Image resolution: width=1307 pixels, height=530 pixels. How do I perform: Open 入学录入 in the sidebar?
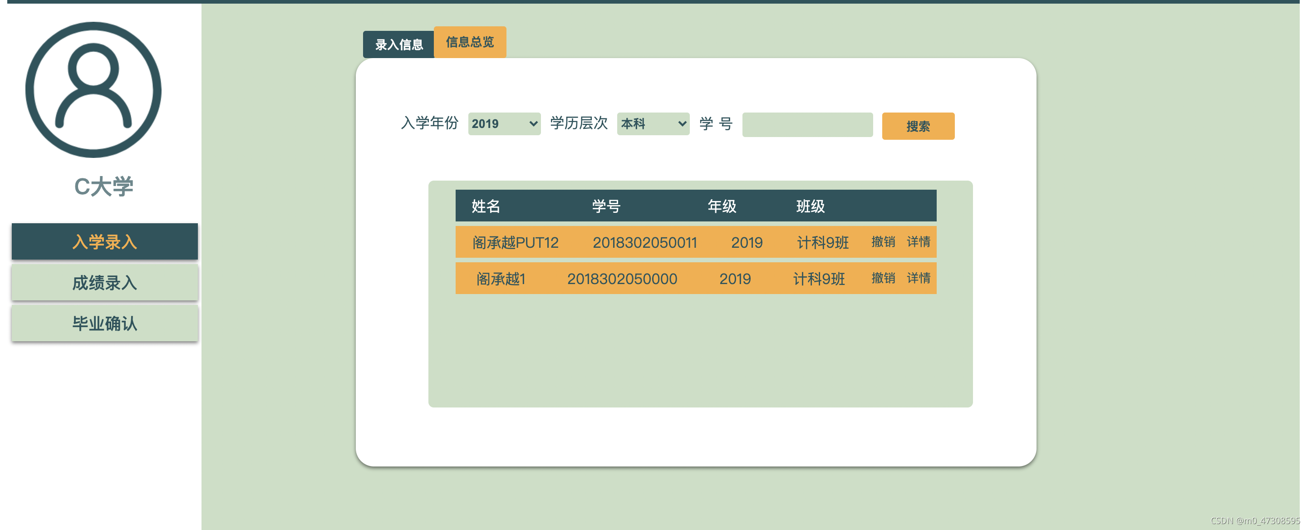click(x=104, y=241)
